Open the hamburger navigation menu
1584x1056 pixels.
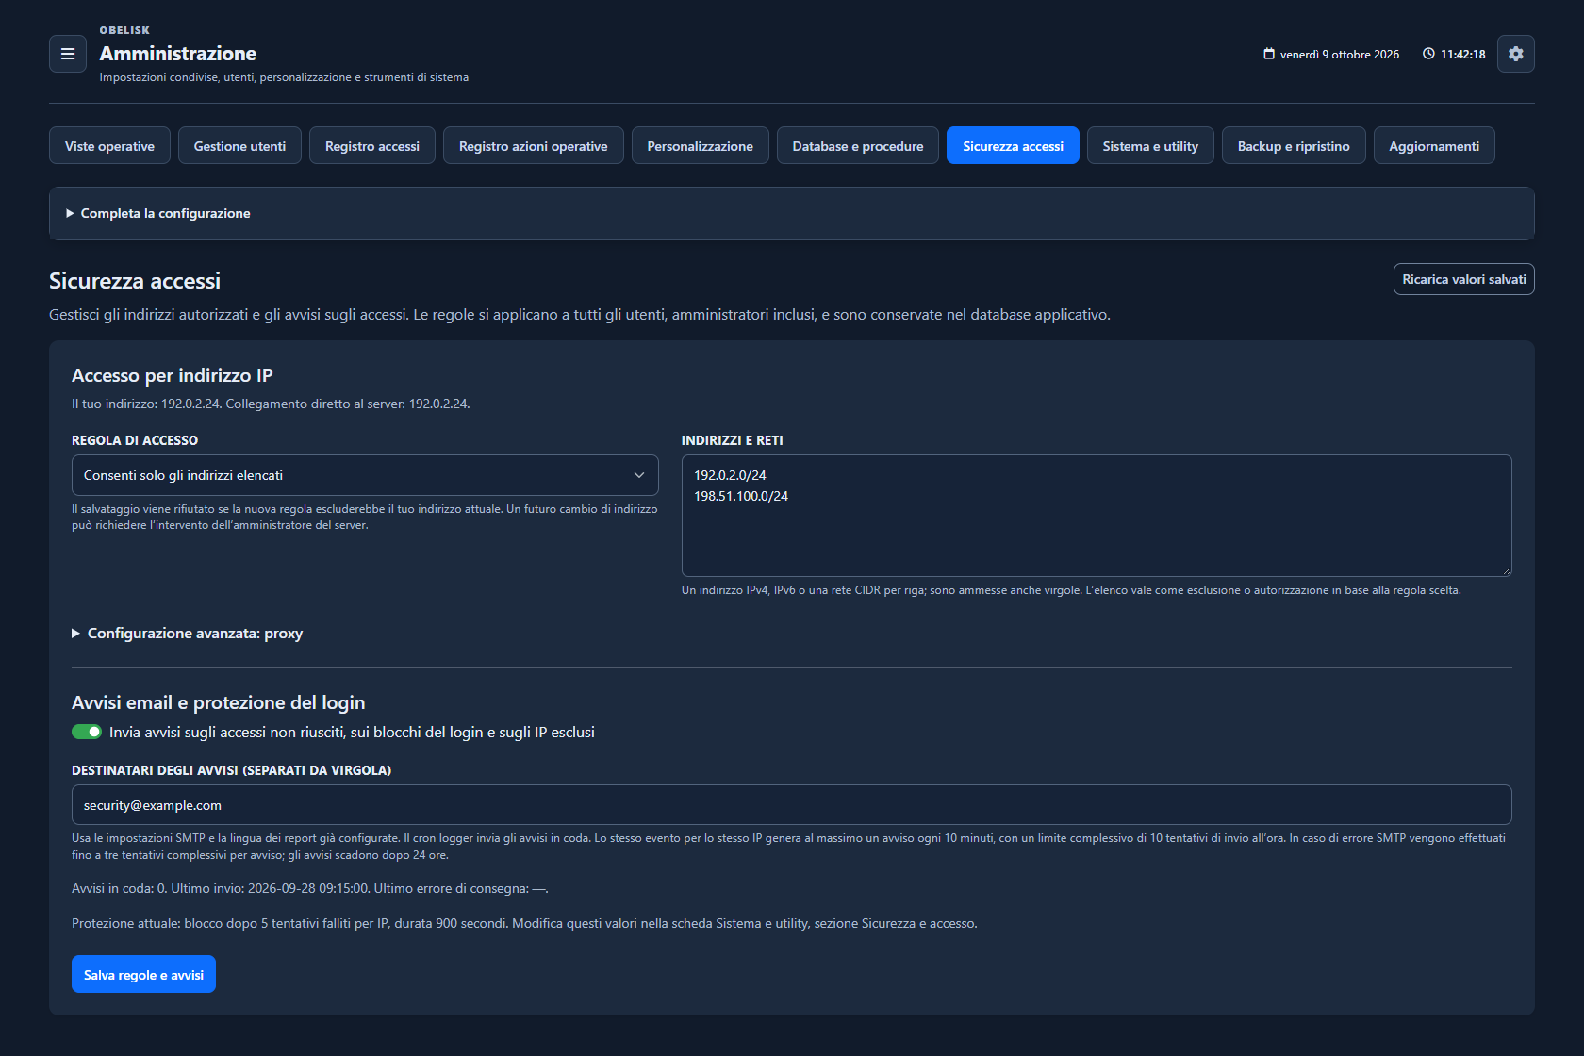pyautogui.click(x=68, y=54)
